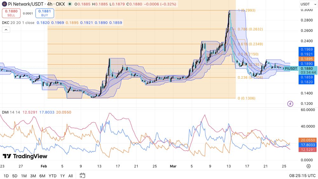Open the go-to-date calendar icon
The width and height of the screenshot is (318, 179).
[x=82, y=176]
